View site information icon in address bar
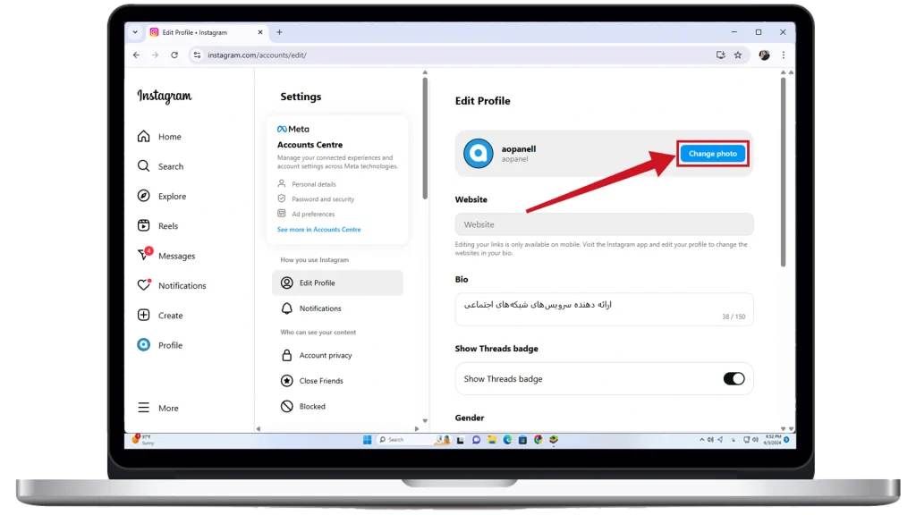916x515 pixels. [x=197, y=55]
